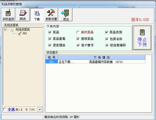Select the 001 row in status list
The width and height of the screenshot is (156, 120).
95,62
